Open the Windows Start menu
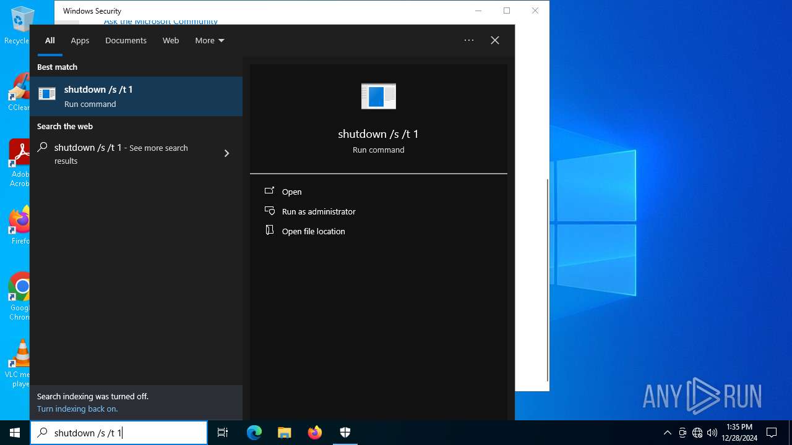 (15, 433)
